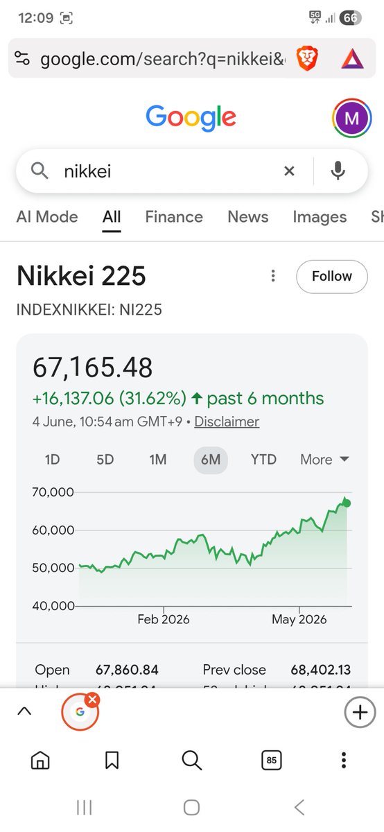
Task: Expand tab strip with up chevron
Action: pos(24,711)
